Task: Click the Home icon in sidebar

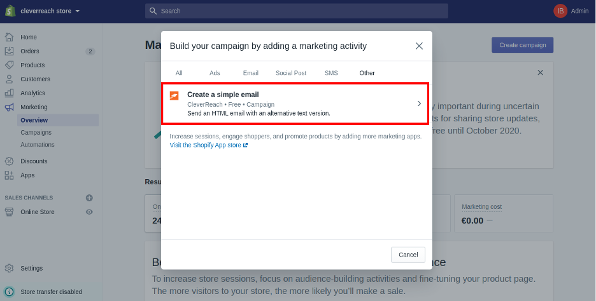Action: click(x=9, y=37)
